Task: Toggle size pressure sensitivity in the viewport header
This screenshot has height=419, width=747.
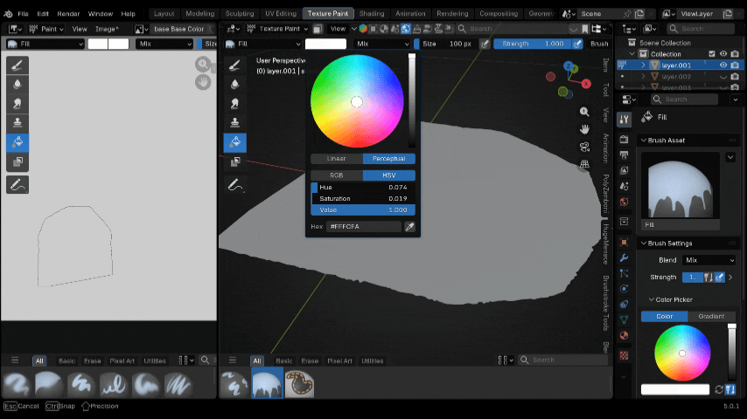Action: pyautogui.click(x=485, y=44)
